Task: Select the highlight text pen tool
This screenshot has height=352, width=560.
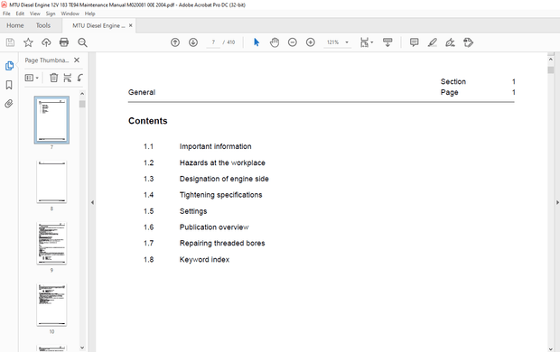Action: 433,42
